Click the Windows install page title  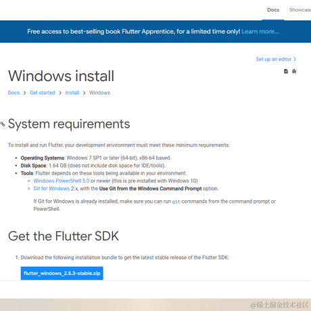pyautogui.click(x=61, y=76)
